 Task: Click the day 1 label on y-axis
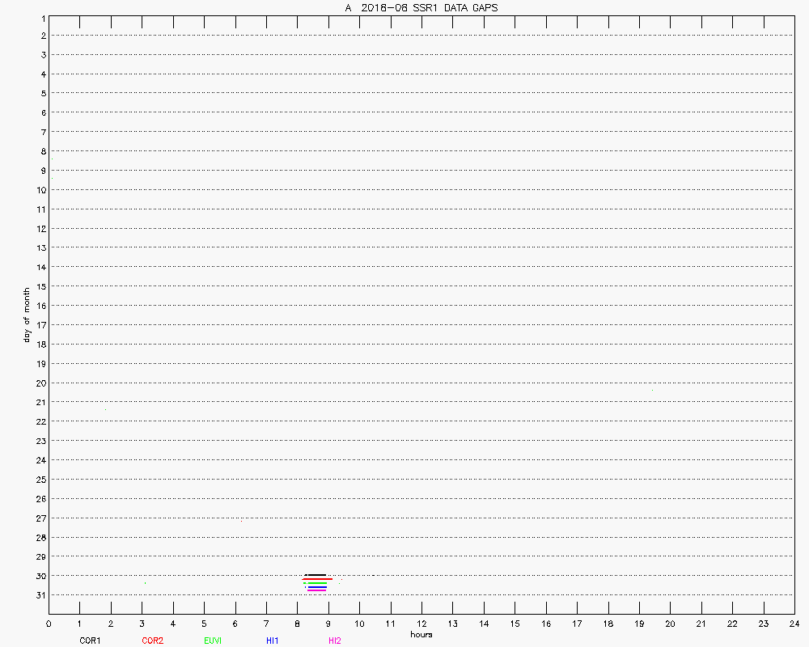(x=41, y=17)
